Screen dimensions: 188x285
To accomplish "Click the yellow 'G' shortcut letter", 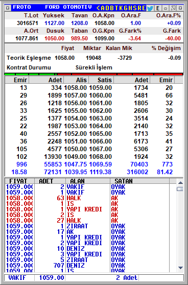I will [x=126, y=8].
